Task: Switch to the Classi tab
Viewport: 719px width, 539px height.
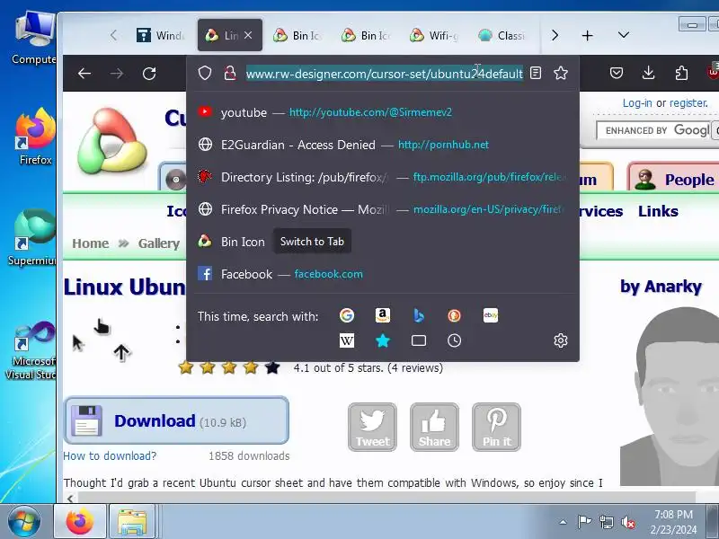Action: coord(502,35)
